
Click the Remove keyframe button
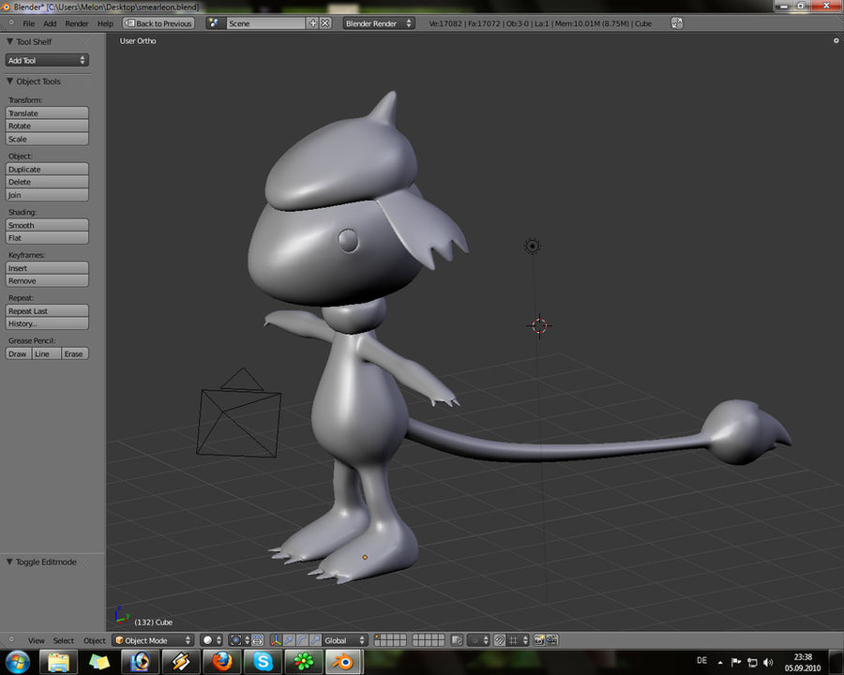(x=47, y=281)
